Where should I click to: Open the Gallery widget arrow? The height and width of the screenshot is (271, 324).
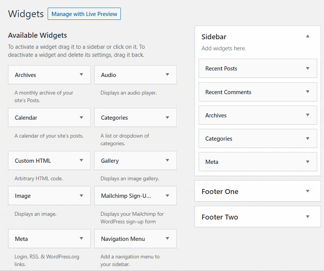pyautogui.click(x=168, y=160)
